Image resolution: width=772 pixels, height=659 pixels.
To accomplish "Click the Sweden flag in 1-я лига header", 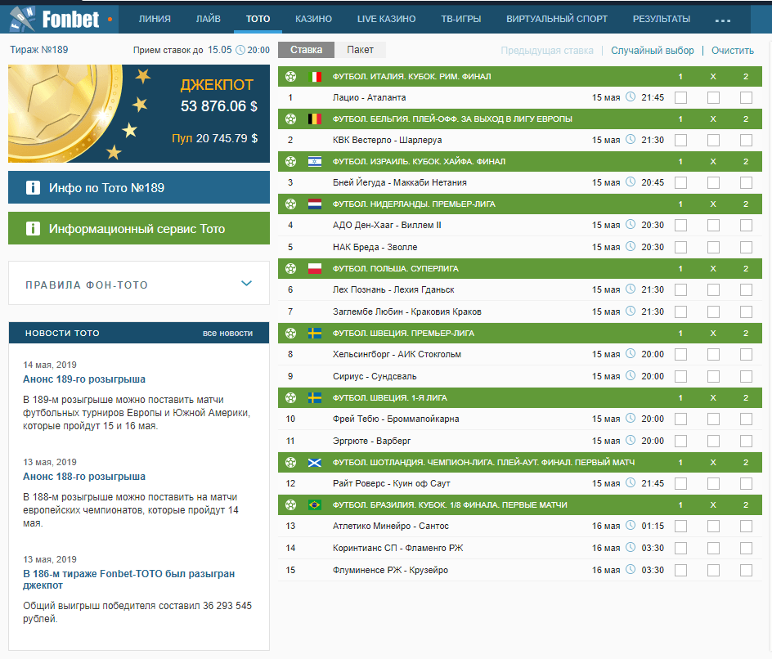I will click(315, 397).
